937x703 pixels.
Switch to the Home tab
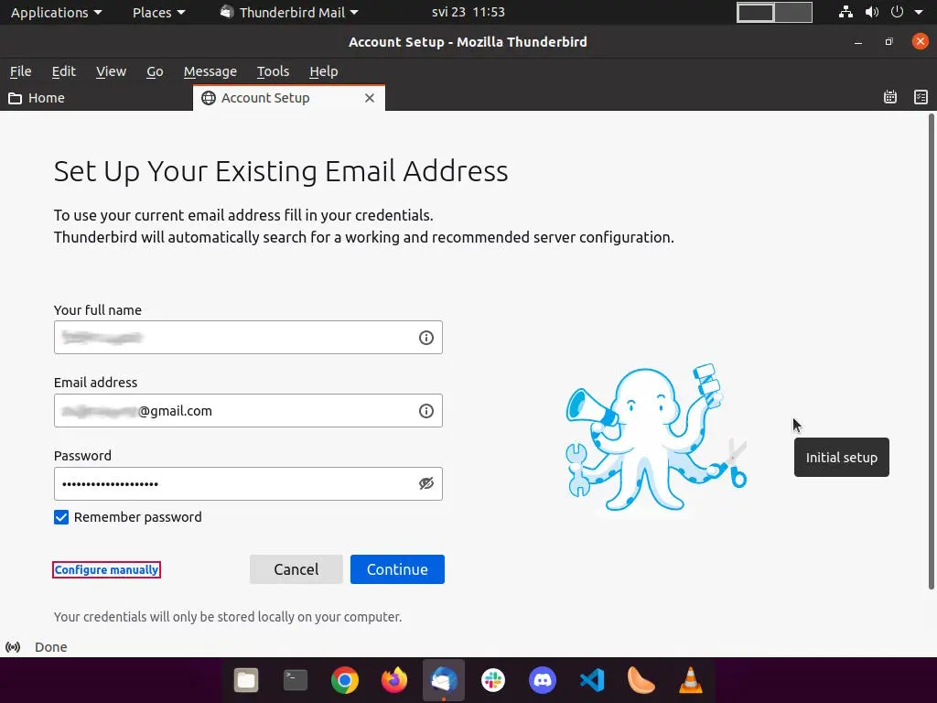tap(46, 98)
